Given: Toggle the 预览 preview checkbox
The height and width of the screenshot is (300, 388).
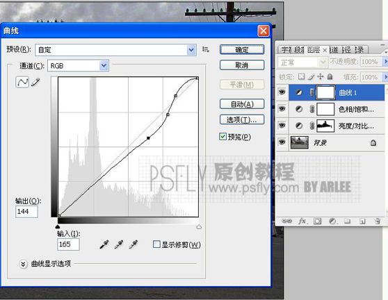Looking at the screenshot, I should coord(223,136).
